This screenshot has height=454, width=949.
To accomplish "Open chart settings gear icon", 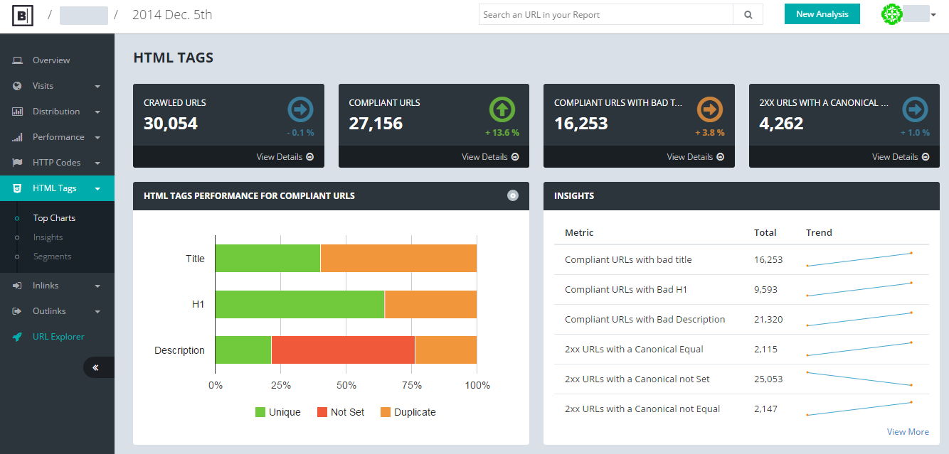I will [513, 195].
